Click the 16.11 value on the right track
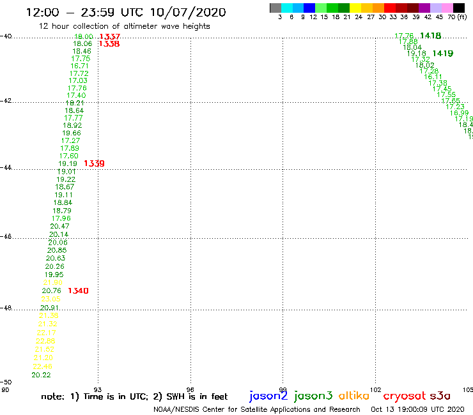The image size is (473, 415). [x=433, y=77]
